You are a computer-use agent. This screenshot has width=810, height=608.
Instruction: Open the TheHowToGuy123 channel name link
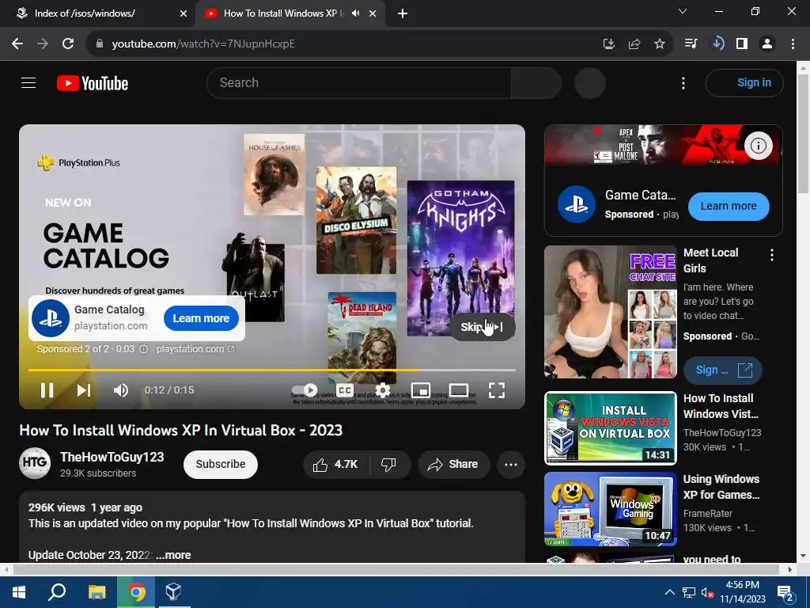tap(112, 457)
